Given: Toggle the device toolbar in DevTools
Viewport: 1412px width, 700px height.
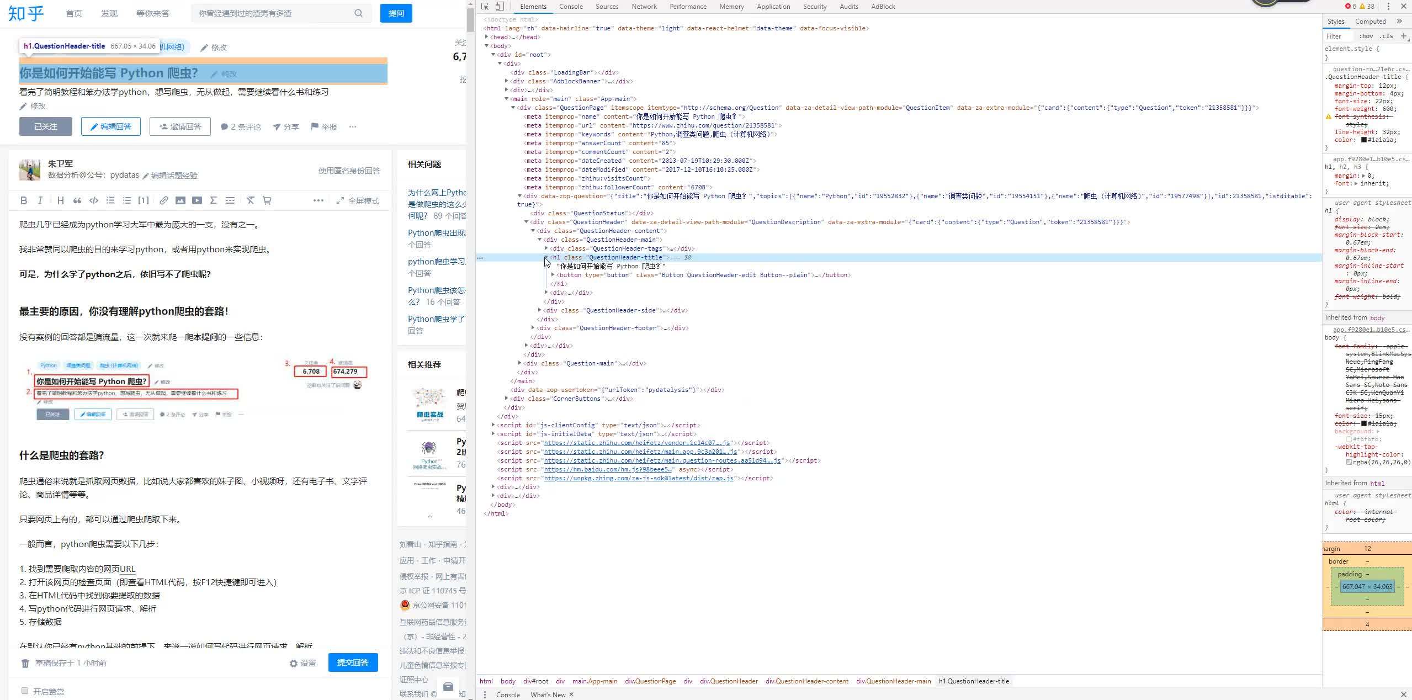Looking at the screenshot, I should 500,7.
